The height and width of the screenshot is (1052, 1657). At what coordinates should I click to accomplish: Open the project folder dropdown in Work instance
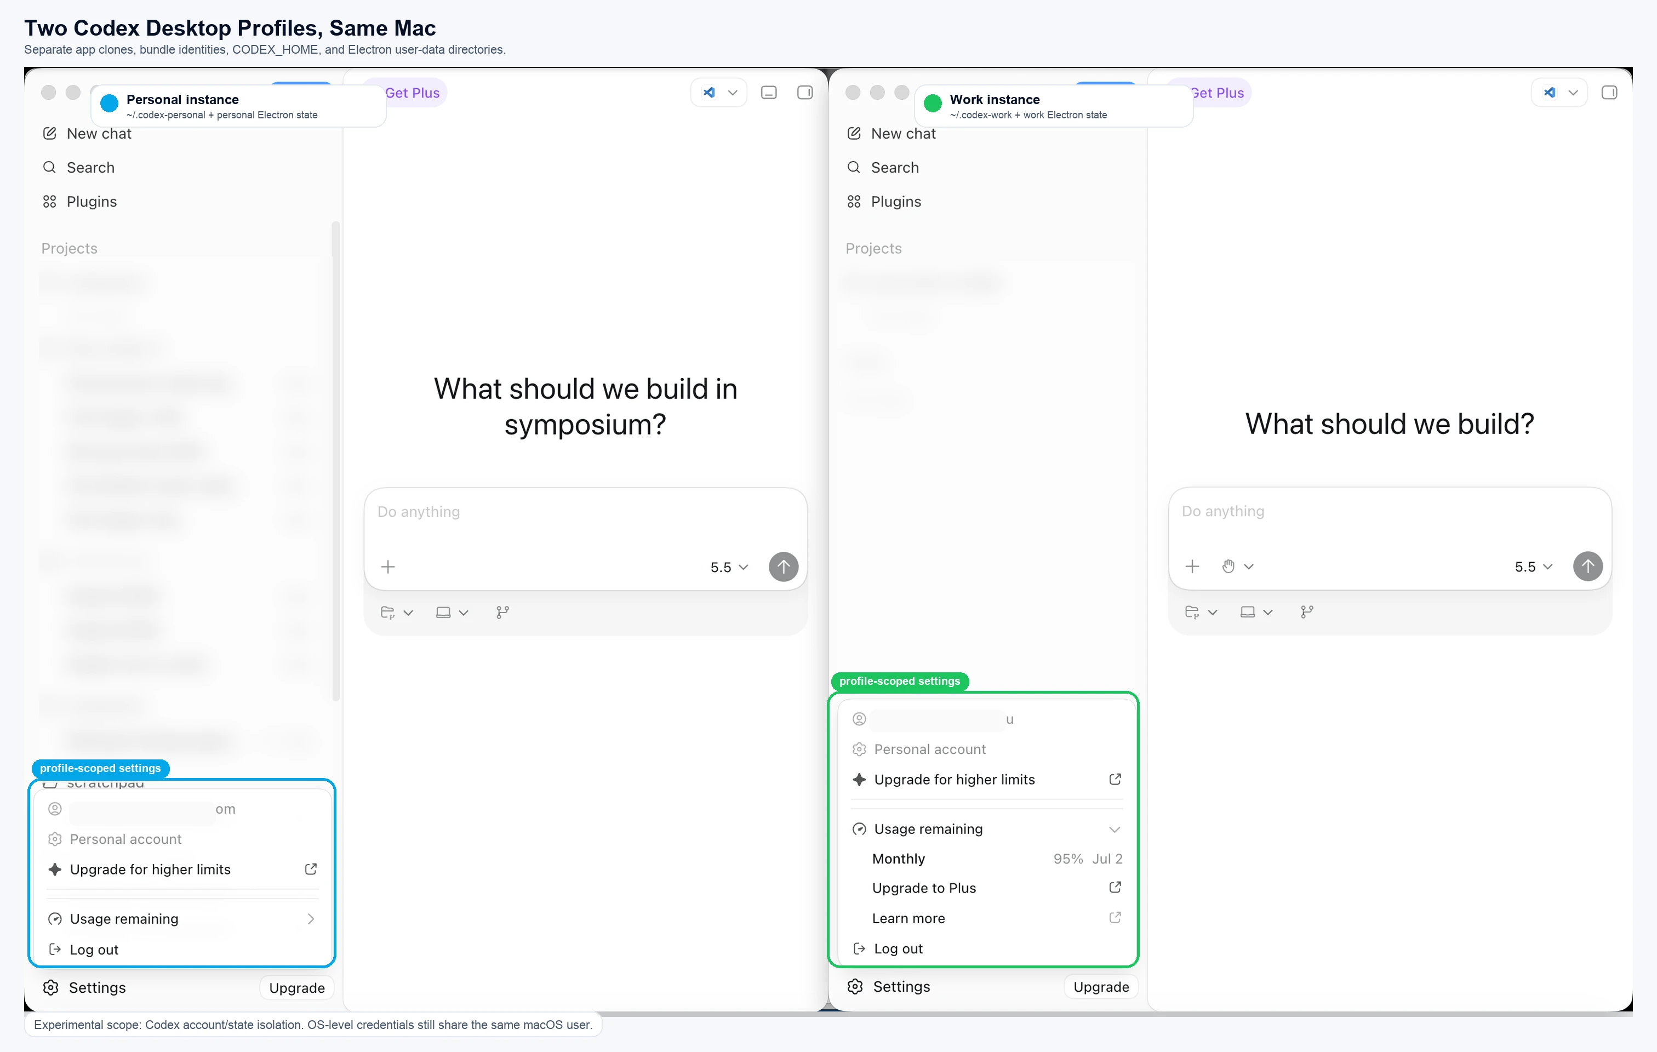point(1201,611)
